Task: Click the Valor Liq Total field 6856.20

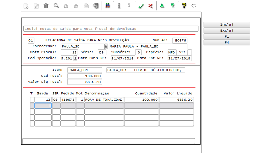Action: 85,82
